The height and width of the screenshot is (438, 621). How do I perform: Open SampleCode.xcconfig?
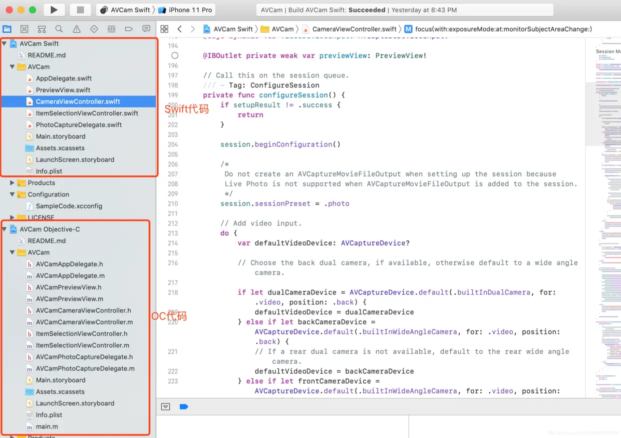point(69,206)
